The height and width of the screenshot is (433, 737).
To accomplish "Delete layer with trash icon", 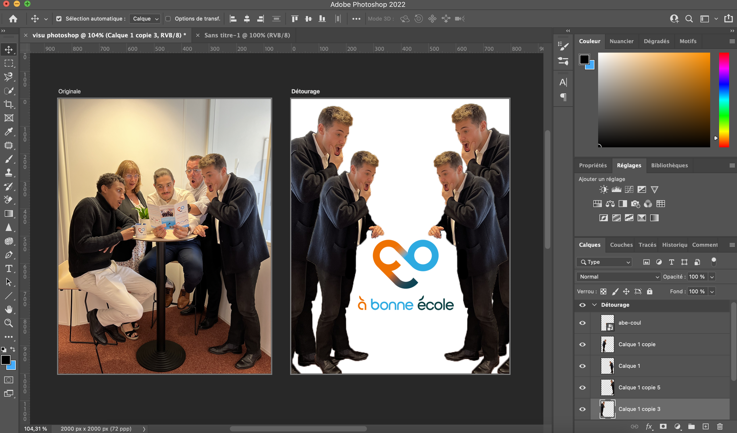I will [720, 426].
